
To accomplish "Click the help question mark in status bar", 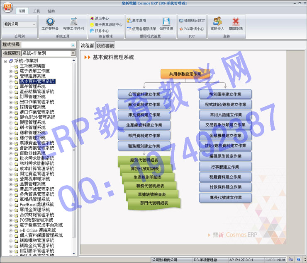I will click(x=298, y=260).
